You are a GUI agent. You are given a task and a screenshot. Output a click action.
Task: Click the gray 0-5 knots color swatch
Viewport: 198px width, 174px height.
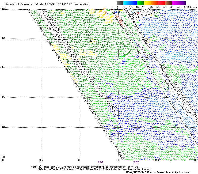tap(120, 3)
